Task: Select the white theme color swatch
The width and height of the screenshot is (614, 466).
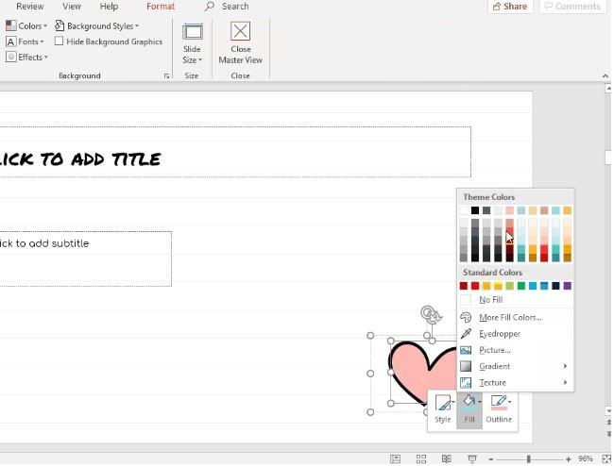Action: pyautogui.click(x=464, y=210)
